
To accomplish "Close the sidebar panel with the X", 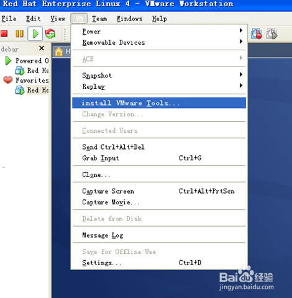I will 42,48.
